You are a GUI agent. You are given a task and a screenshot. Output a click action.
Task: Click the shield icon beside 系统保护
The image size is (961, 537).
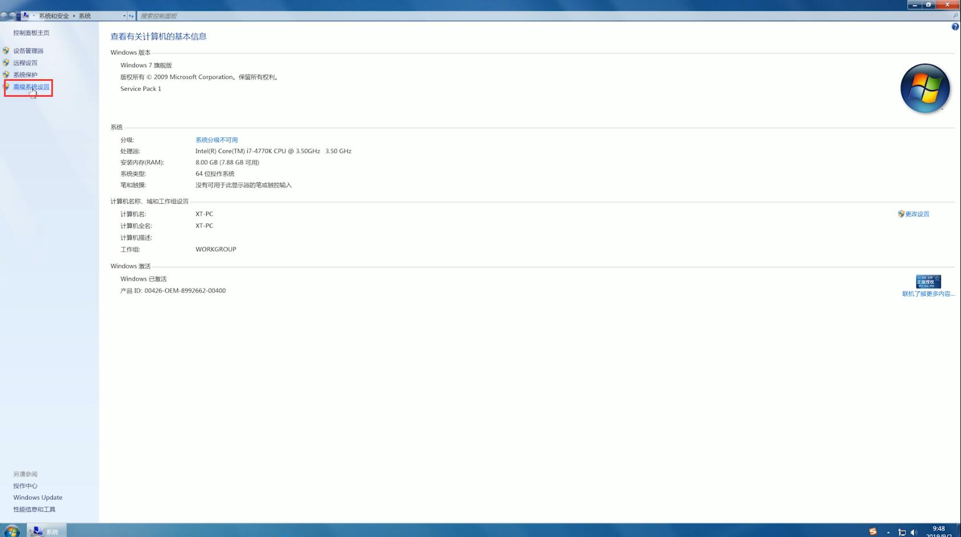[6, 75]
